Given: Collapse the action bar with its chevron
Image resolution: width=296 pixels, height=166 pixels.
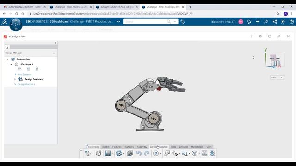Looking at the screenshot, I should [81, 151].
